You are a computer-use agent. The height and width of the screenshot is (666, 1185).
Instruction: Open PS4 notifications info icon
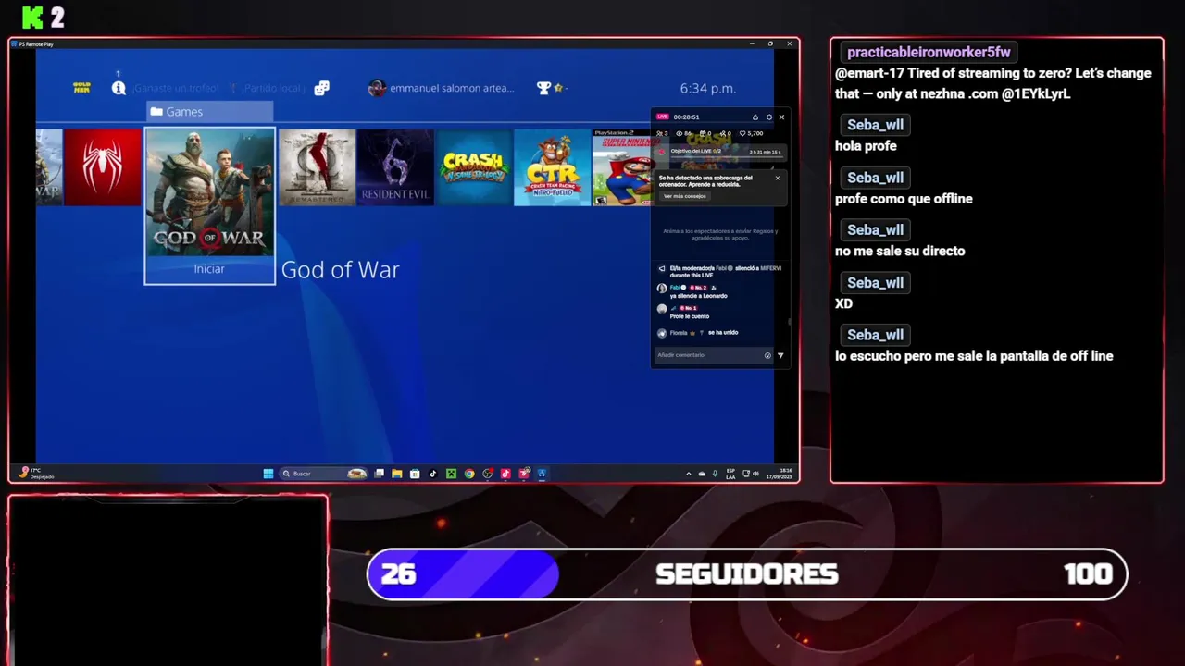[x=118, y=88]
